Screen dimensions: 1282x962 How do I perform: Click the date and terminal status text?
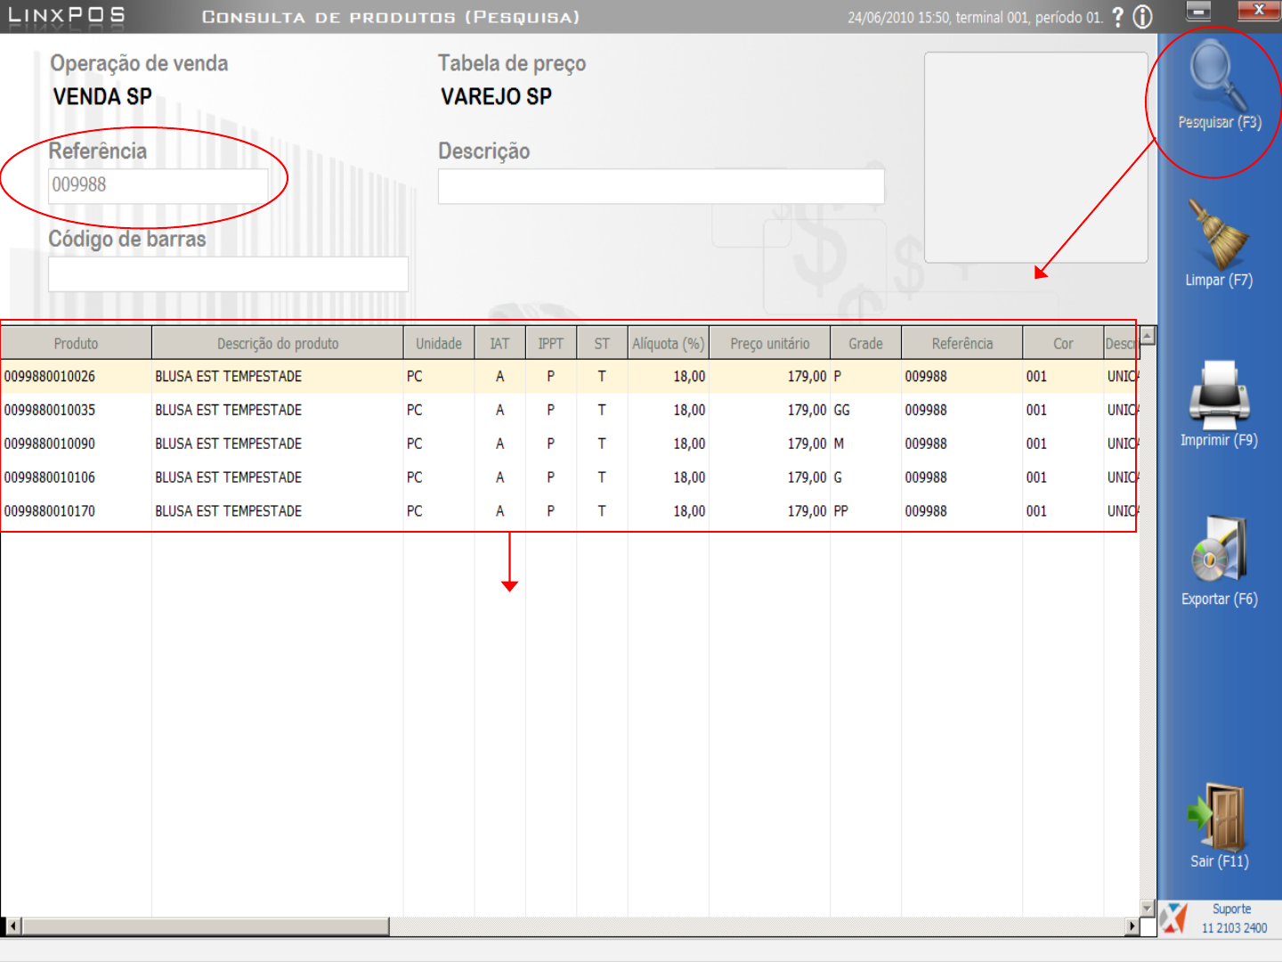pyautogui.click(x=975, y=17)
